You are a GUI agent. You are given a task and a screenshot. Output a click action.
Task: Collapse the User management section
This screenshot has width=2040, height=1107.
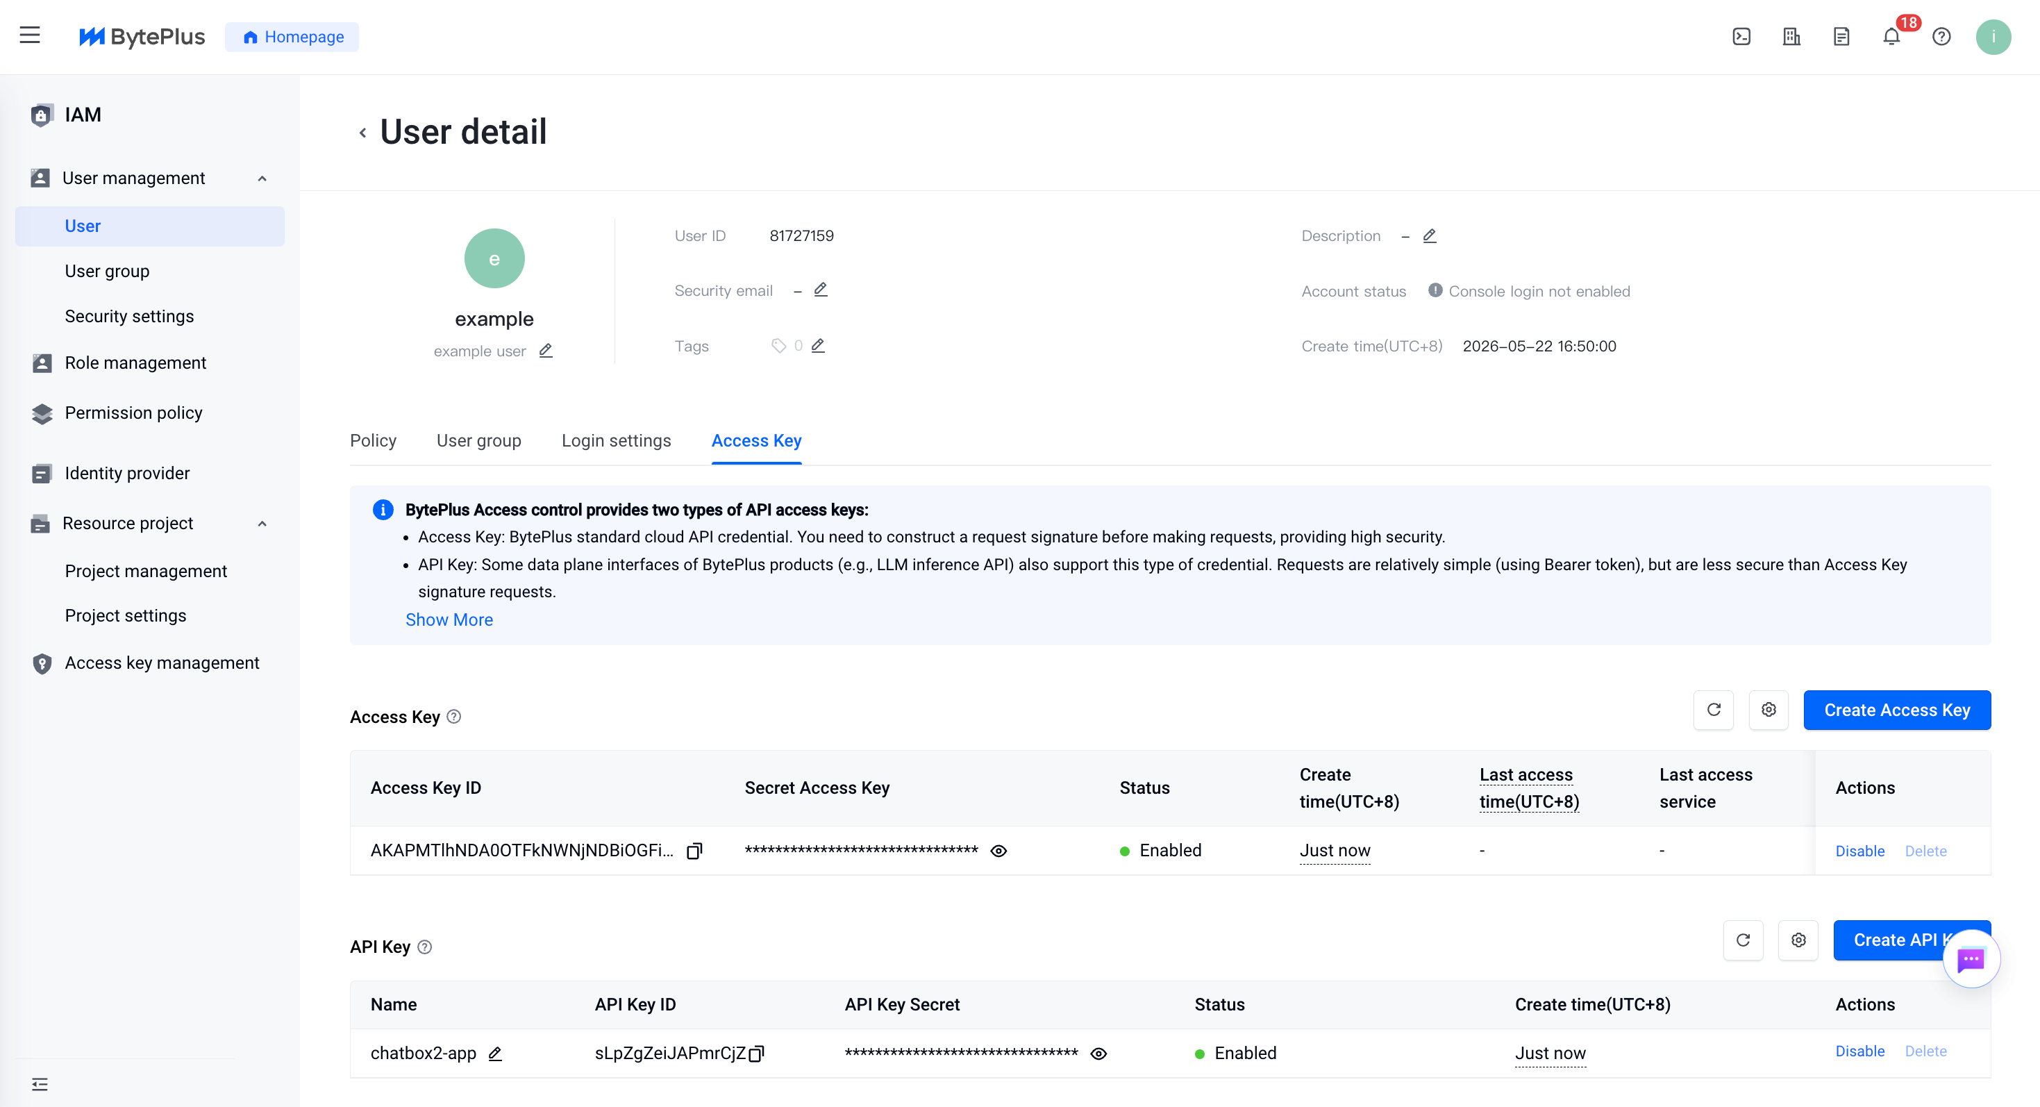coord(262,178)
